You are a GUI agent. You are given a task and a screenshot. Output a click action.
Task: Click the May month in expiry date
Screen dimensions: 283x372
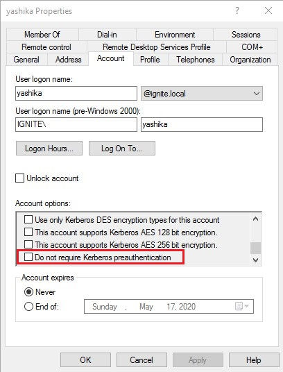coord(146,307)
